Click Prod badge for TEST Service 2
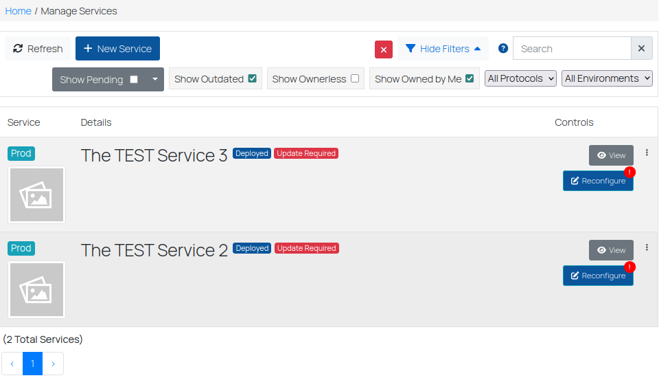Viewport: 659px width, 378px height. tap(21, 248)
